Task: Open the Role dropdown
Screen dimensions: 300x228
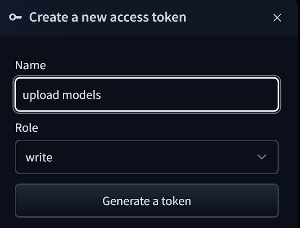Action: point(147,157)
